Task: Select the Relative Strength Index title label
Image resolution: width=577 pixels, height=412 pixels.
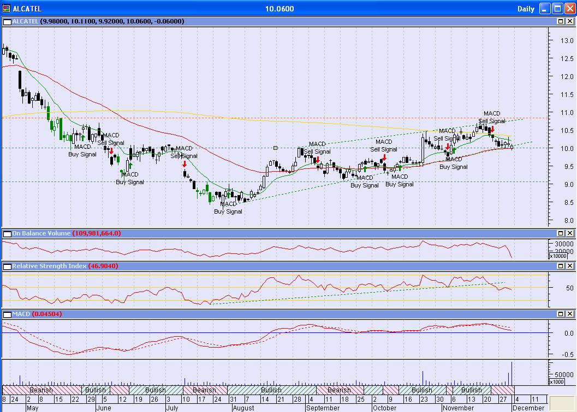Action: 49,266
